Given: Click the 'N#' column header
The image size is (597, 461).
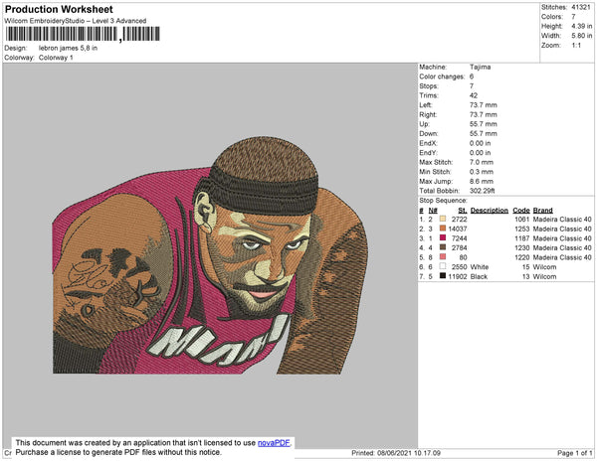Looking at the screenshot, I should [x=433, y=211].
